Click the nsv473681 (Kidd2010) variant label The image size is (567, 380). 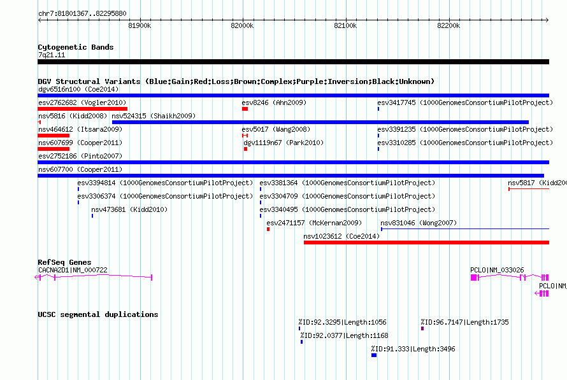[x=129, y=209]
